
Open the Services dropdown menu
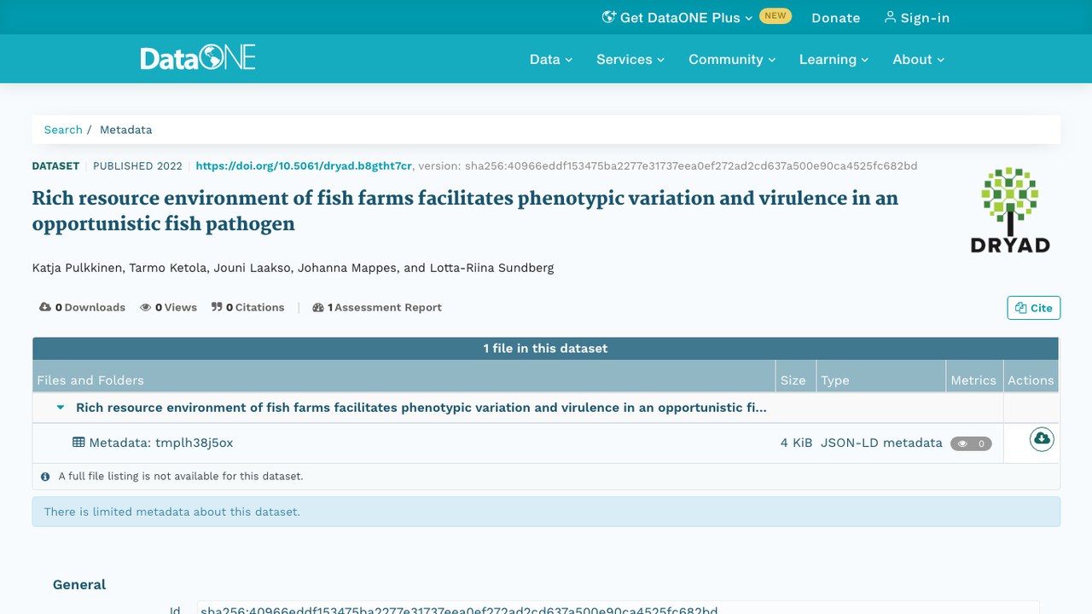pos(630,59)
